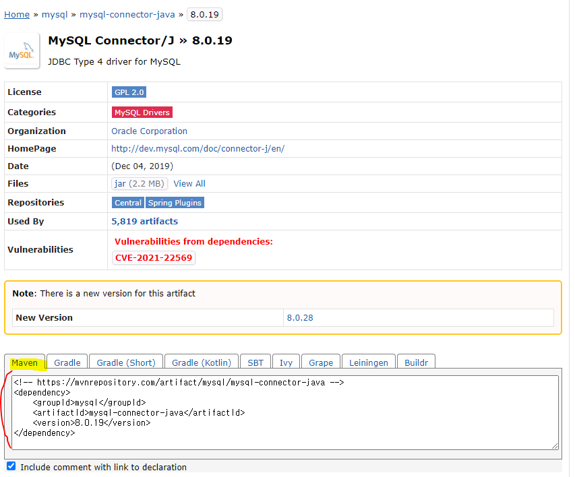Click 'JDBC Type 4 driver for MySQL' text
This screenshot has height=477, width=575.
(114, 61)
